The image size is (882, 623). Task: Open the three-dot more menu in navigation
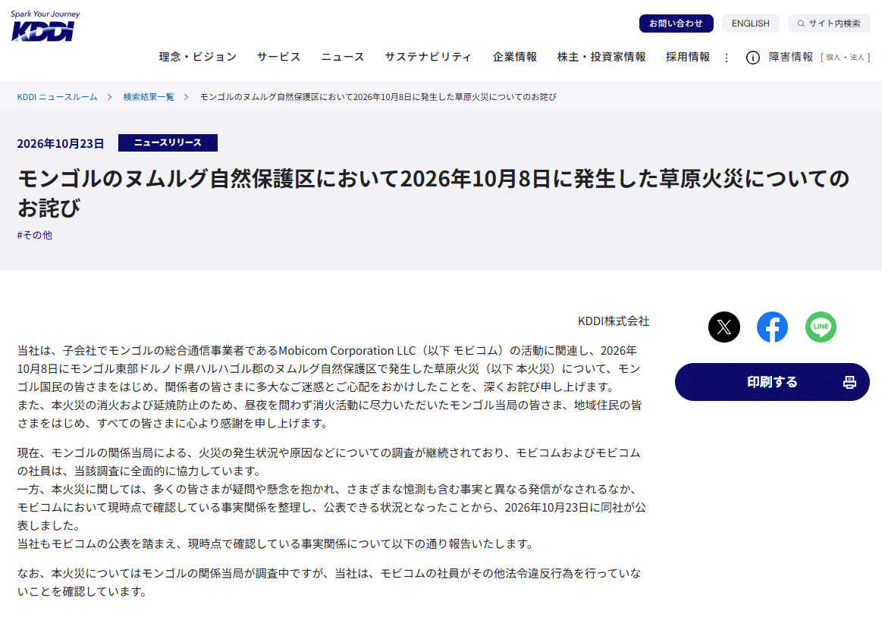pos(727,58)
